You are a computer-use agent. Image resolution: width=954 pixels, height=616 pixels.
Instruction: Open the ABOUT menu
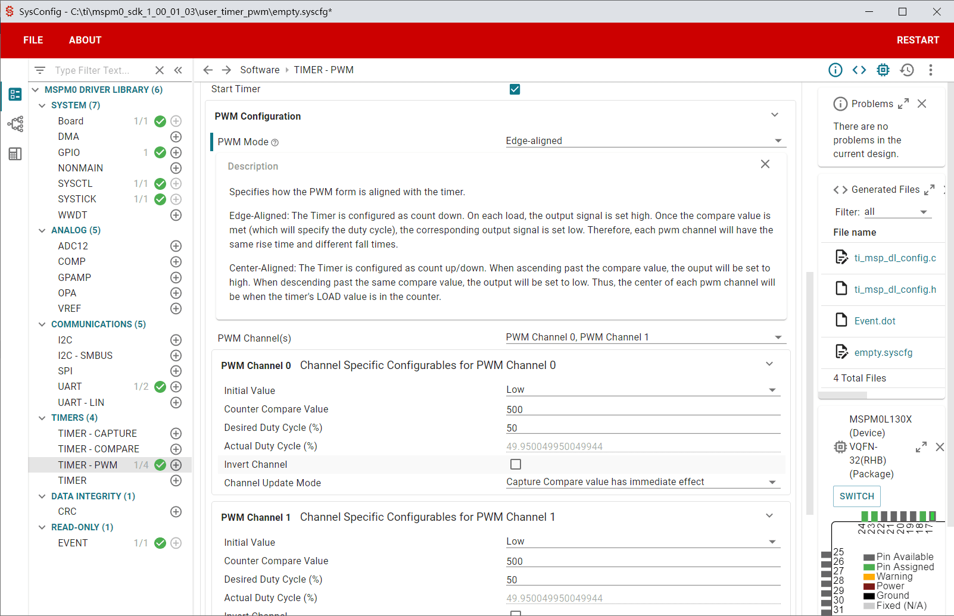pyautogui.click(x=85, y=40)
